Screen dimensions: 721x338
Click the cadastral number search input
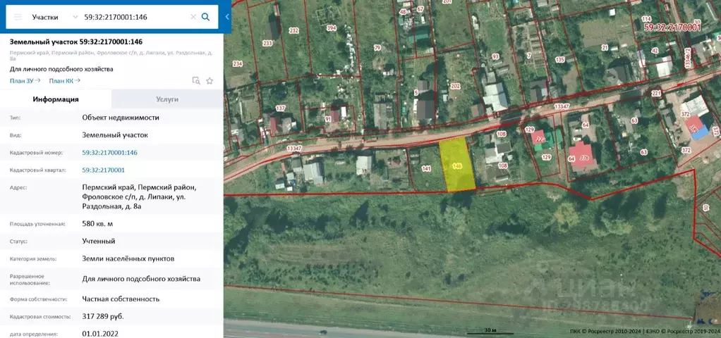click(x=135, y=17)
